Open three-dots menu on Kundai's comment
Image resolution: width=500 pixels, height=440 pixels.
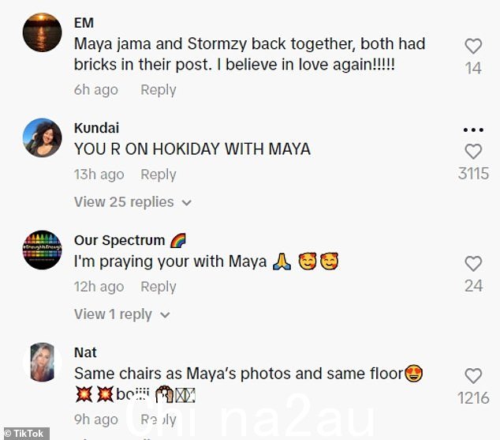[x=473, y=130]
